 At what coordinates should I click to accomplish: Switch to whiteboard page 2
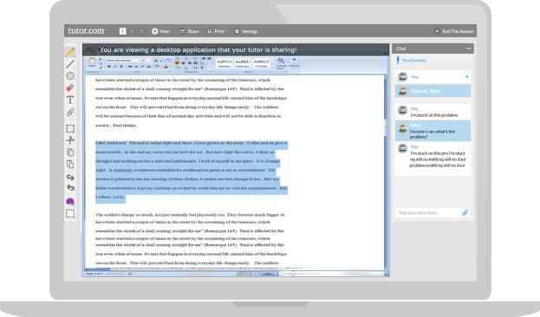(132, 31)
